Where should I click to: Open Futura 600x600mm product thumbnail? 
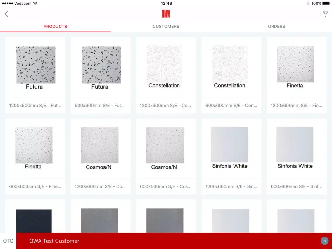pyautogui.click(x=101, y=65)
